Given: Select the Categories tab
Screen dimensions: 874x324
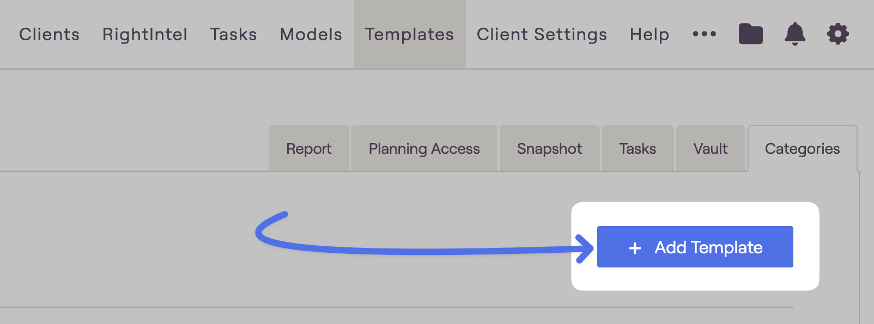Looking at the screenshot, I should click(803, 148).
